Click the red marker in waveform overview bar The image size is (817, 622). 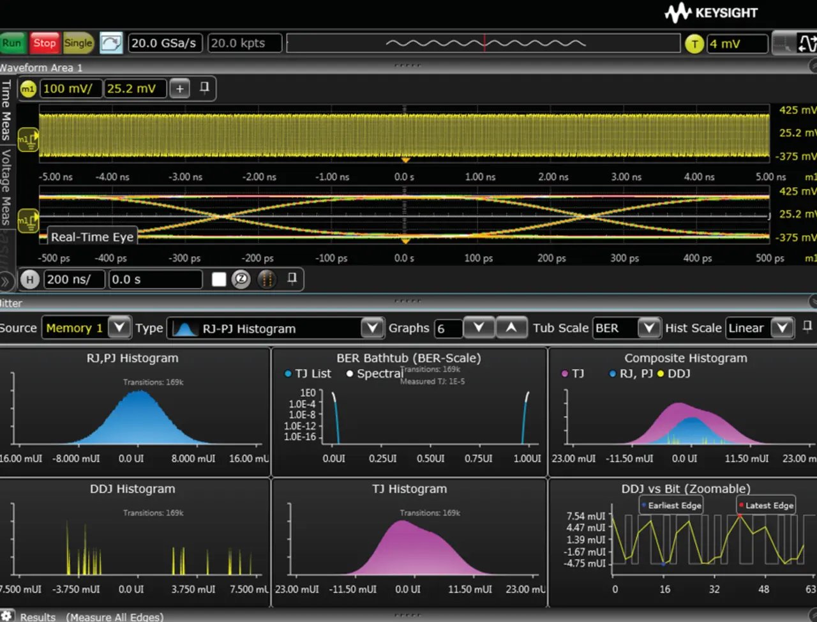(x=485, y=43)
